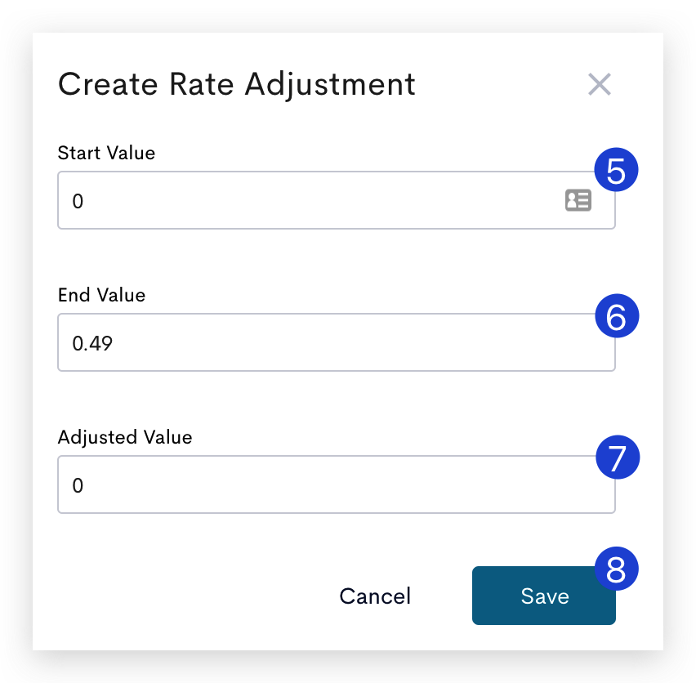
Task: Cancel the rate adjustment creation
Action: [x=375, y=596]
